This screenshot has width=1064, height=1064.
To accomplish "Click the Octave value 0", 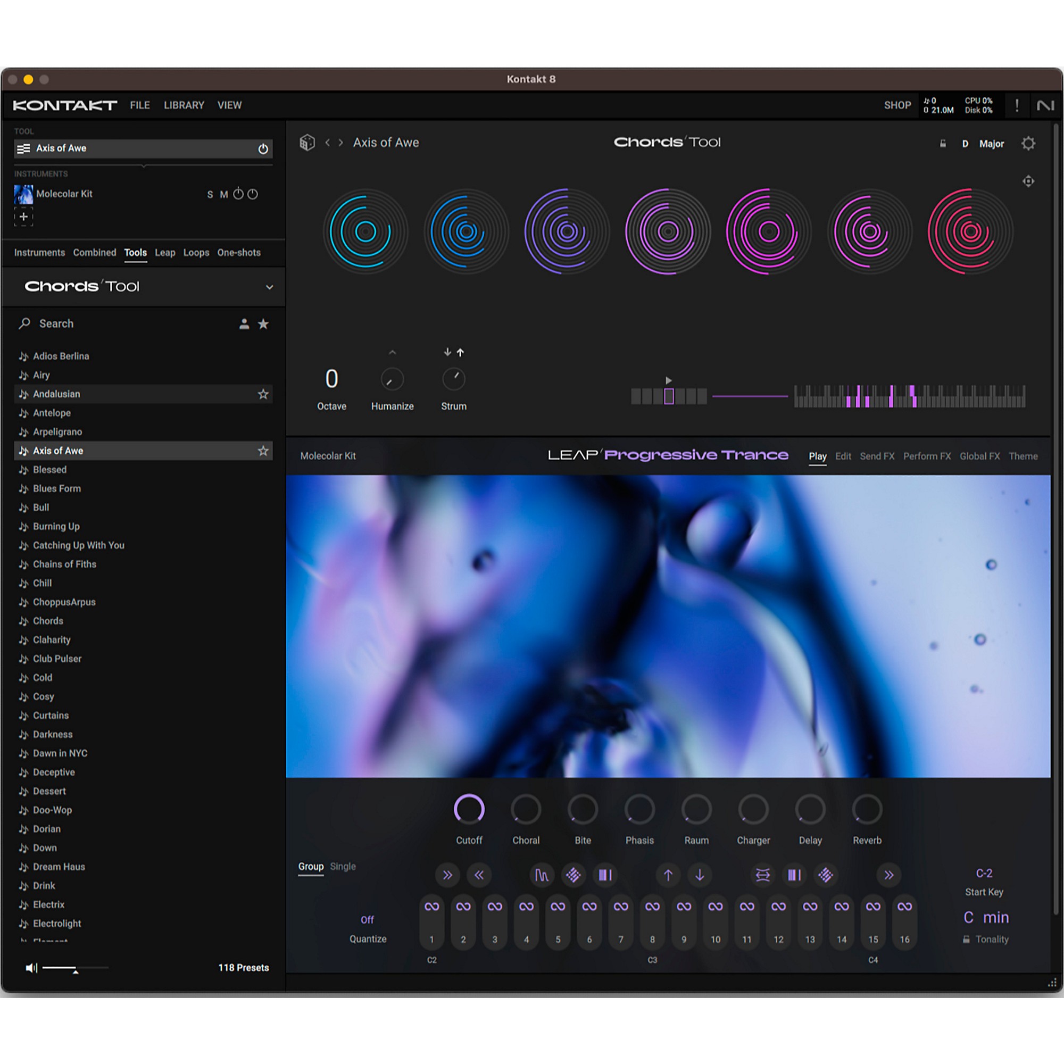I will coord(331,379).
